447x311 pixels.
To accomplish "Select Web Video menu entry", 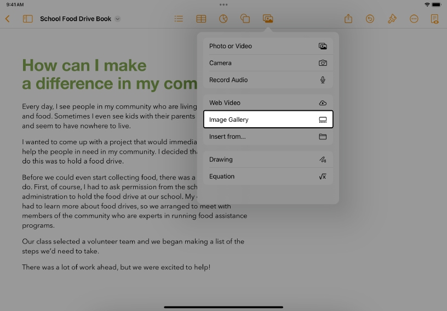I will click(x=268, y=103).
